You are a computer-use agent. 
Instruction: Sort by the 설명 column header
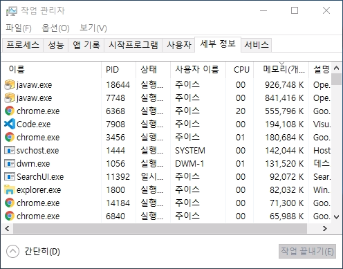[320, 69]
